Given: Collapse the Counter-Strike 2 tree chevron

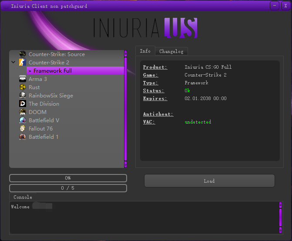Looking at the screenshot, I should (13, 63).
